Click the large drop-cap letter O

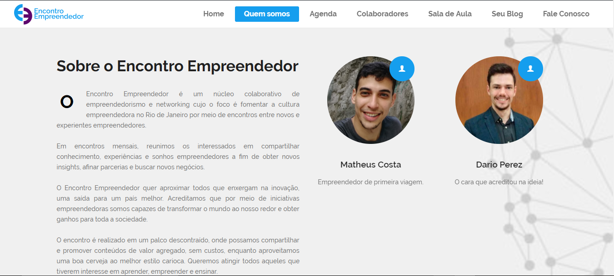[67, 102]
